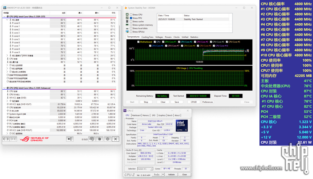
Task: Enable Stress local disks checkbox
Action: click(x=131, y=28)
